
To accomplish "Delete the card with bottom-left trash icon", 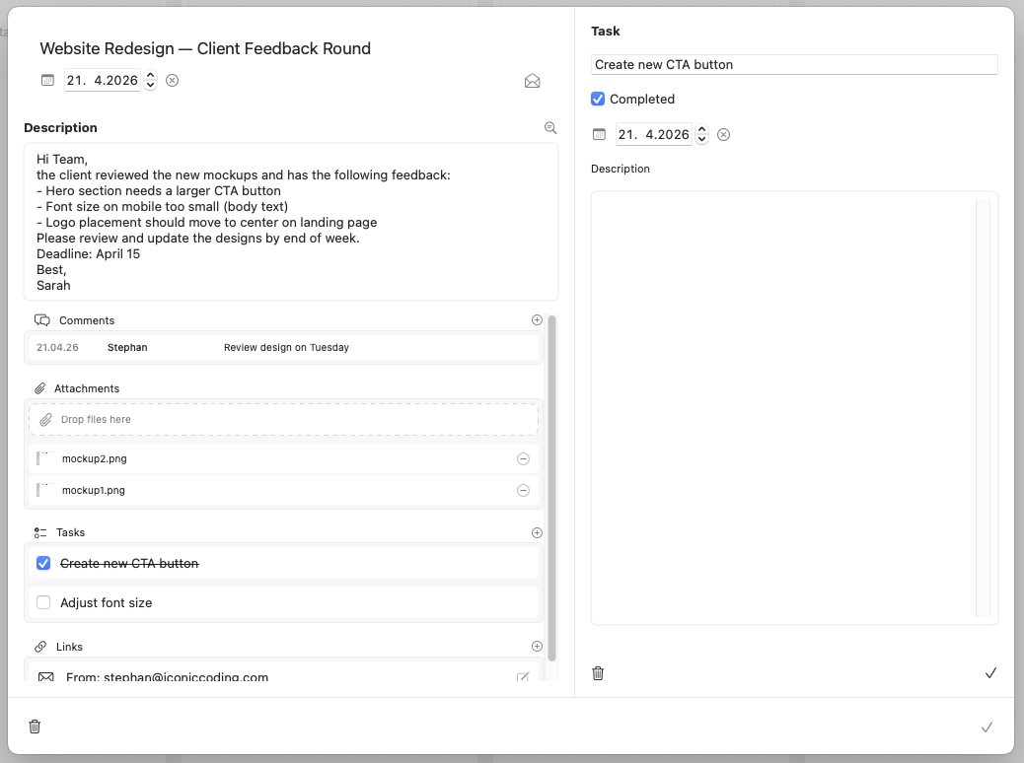I will (x=35, y=727).
